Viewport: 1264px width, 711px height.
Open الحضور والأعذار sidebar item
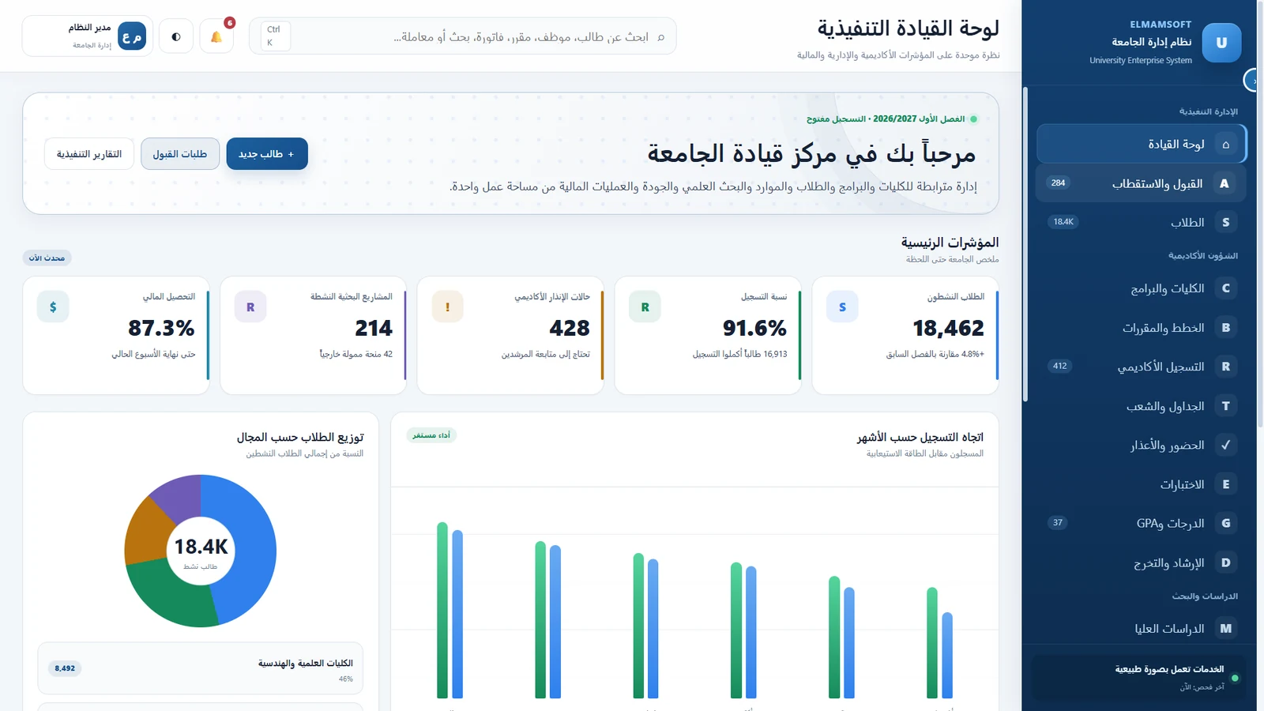1141,445
